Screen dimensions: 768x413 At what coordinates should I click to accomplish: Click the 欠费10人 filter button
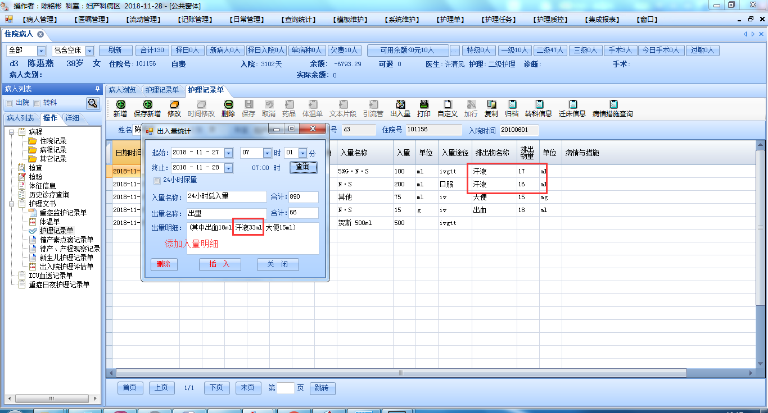point(344,51)
